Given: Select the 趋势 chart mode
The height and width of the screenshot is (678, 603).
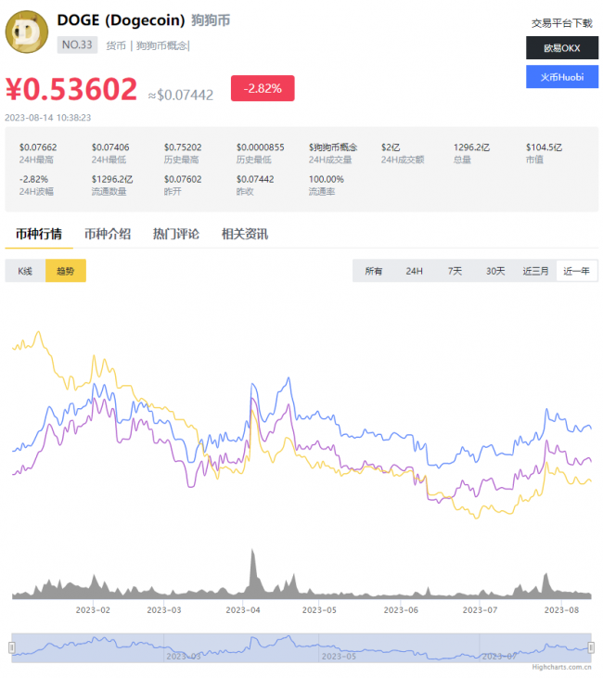Looking at the screenshot, I should pos(66,271).
